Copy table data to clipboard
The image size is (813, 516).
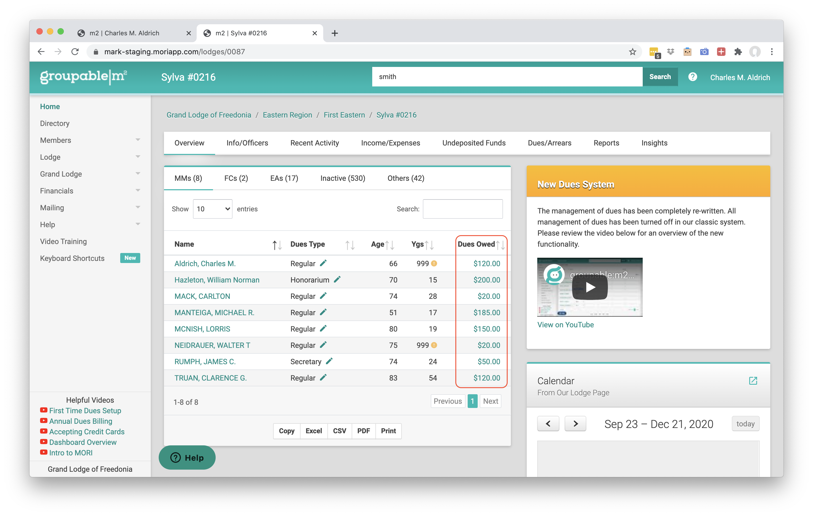(x=286, y=431)
